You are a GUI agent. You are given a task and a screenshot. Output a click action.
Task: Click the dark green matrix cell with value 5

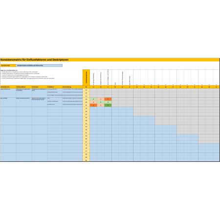(108, 105)
